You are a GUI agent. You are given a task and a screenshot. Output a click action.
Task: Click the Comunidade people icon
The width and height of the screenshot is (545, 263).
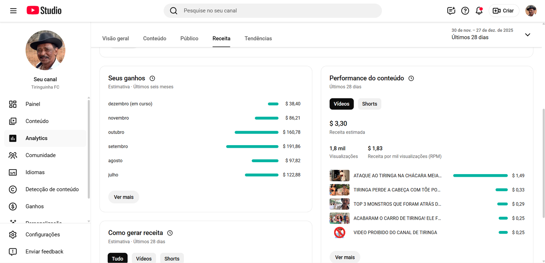point(13,155)
